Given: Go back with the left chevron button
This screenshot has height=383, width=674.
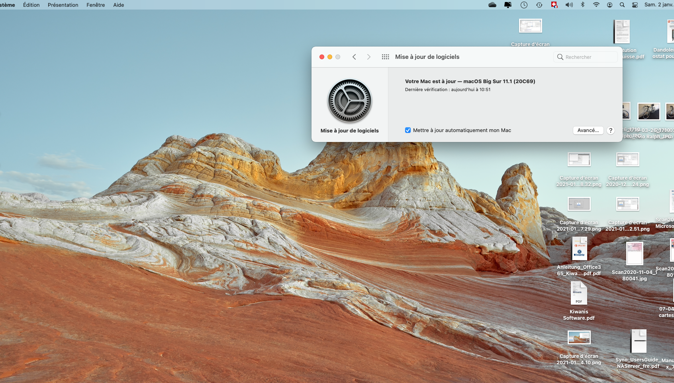Looking at the screenshot, I should [354, 57].
